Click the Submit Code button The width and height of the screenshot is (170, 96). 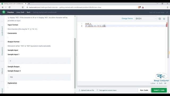(159, 90)
